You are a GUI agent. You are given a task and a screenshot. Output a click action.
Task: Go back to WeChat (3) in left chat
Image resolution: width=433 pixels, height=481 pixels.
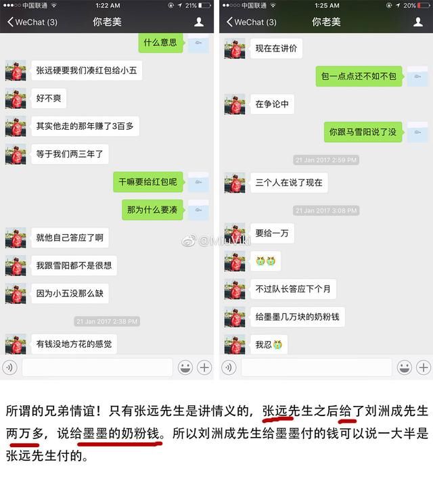click(x=32, y=22)
